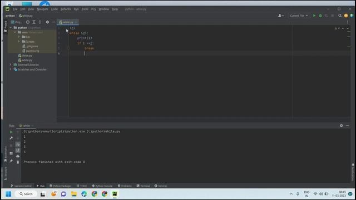356x200 pixels.
Task: Open the File menu
Action: coord(15,9)
